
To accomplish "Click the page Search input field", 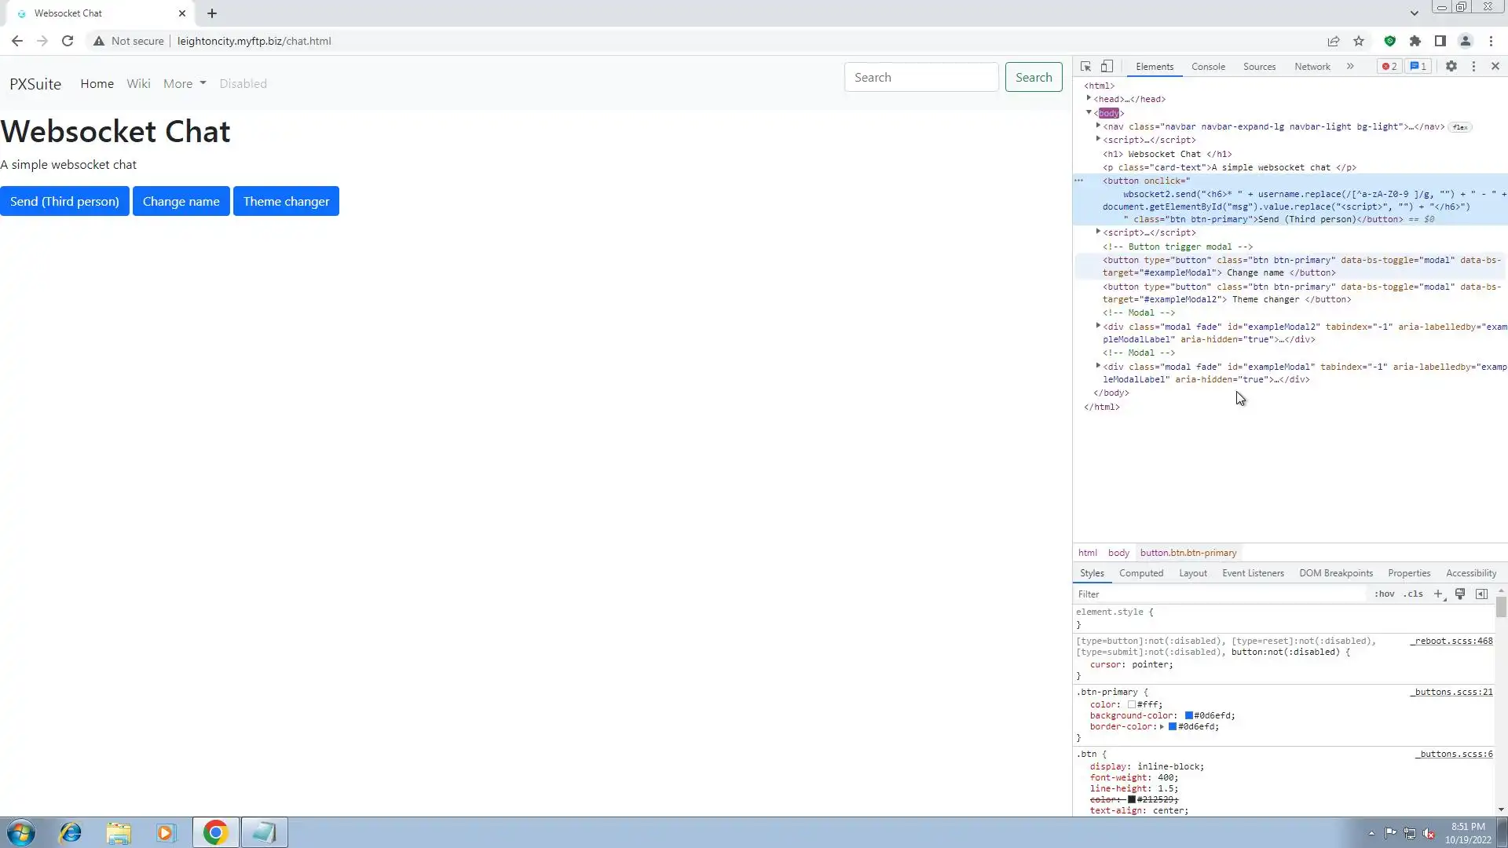I will click(921, 78).
